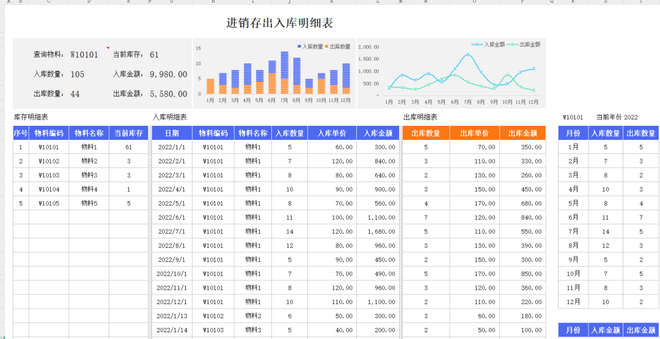The width and height of the screenshot is (660, 339).
Task: Click the 序号 column header
Action: 21,133
